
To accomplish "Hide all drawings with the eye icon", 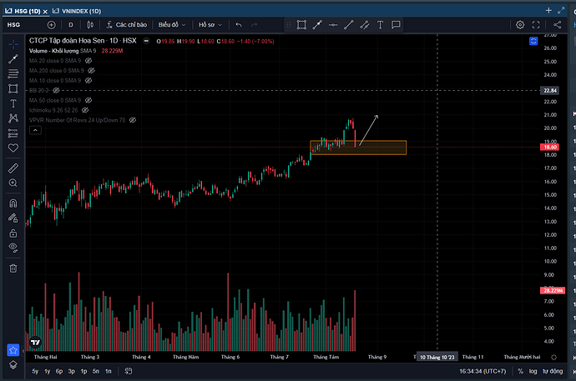I will [13, 248].
